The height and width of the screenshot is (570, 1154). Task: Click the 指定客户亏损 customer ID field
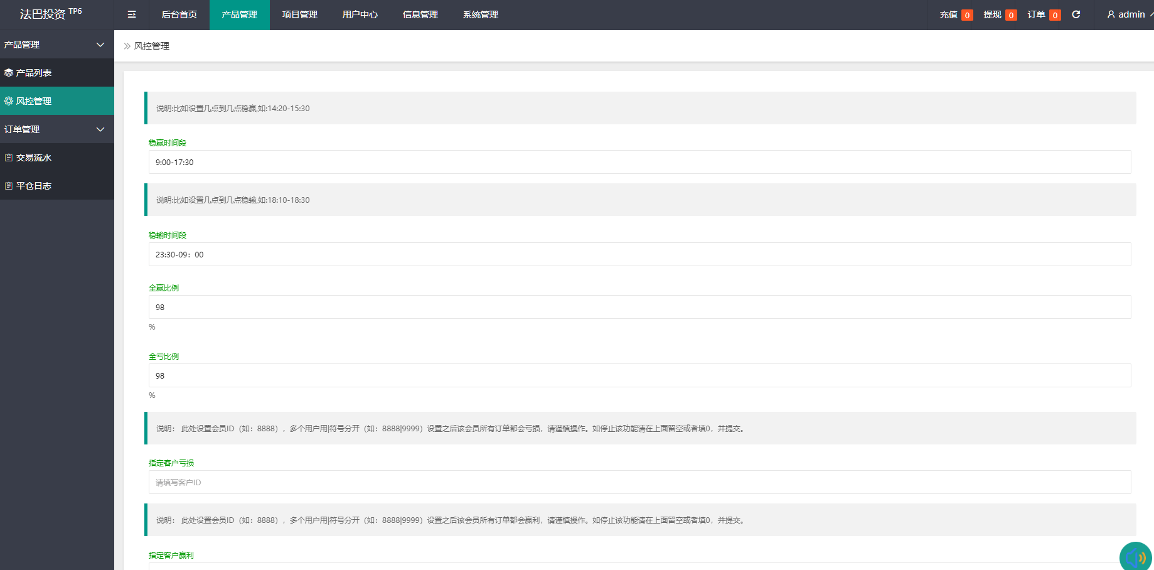(639, 482)
